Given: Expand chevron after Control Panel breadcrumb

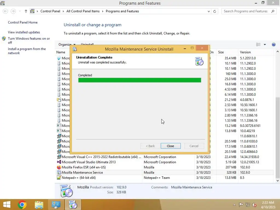Looking at the screenshot, I should tap(63, 11).
